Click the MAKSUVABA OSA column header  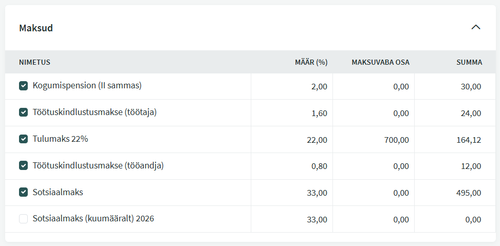[x=380, y=63]
